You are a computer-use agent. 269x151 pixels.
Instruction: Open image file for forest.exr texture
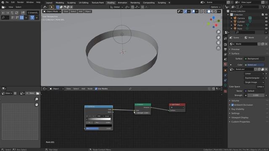pyautogui.click(x=263, y=69)
